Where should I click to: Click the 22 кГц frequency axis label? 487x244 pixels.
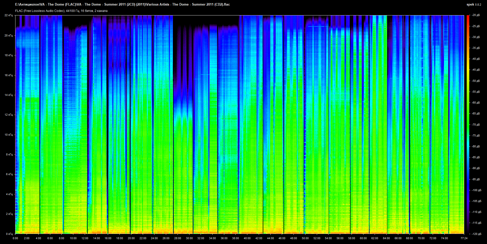click(x=8, y=15)
